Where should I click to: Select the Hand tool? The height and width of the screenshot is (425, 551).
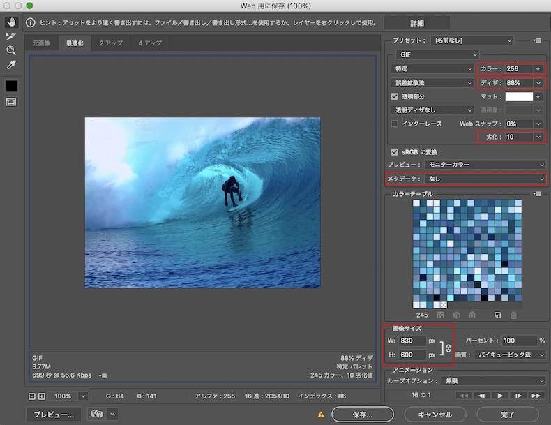pyautogui.click(x=11, y=22)
